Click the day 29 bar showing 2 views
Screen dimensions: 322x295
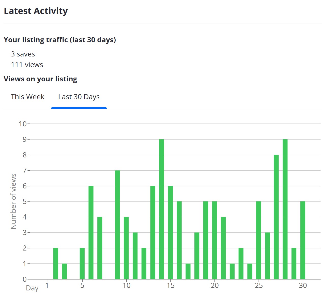tap(294, 264)
